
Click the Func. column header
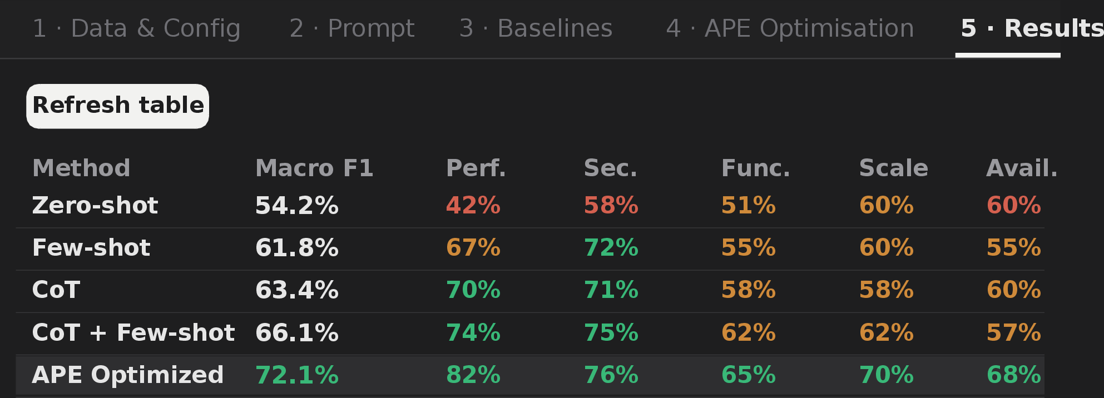pos(755,168)
